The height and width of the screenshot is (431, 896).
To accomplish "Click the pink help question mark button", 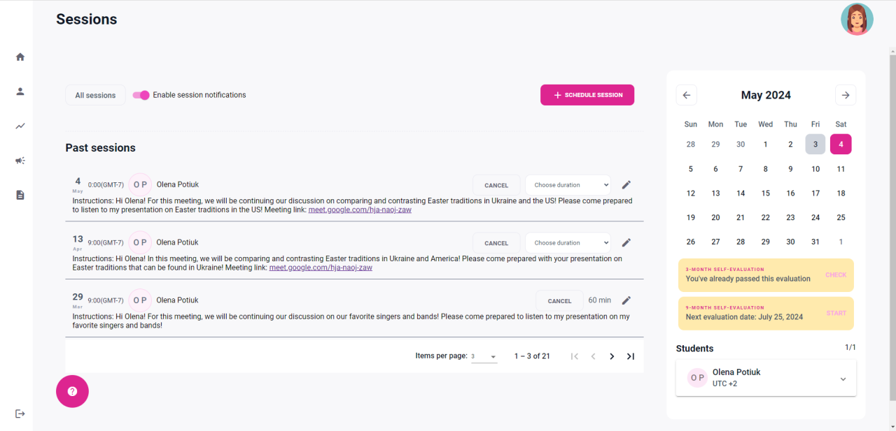I will [72, 391].
